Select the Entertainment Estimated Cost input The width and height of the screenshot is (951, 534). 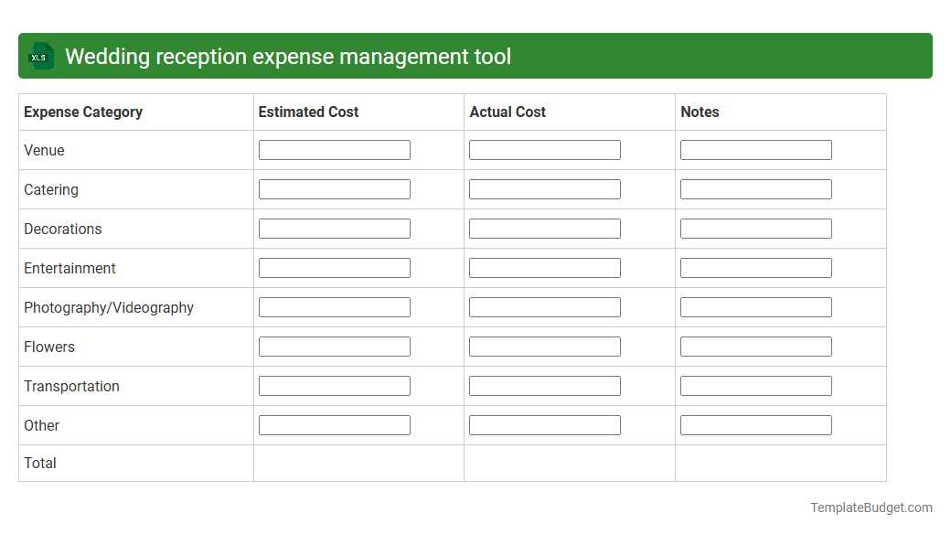(x=334, y=267)
